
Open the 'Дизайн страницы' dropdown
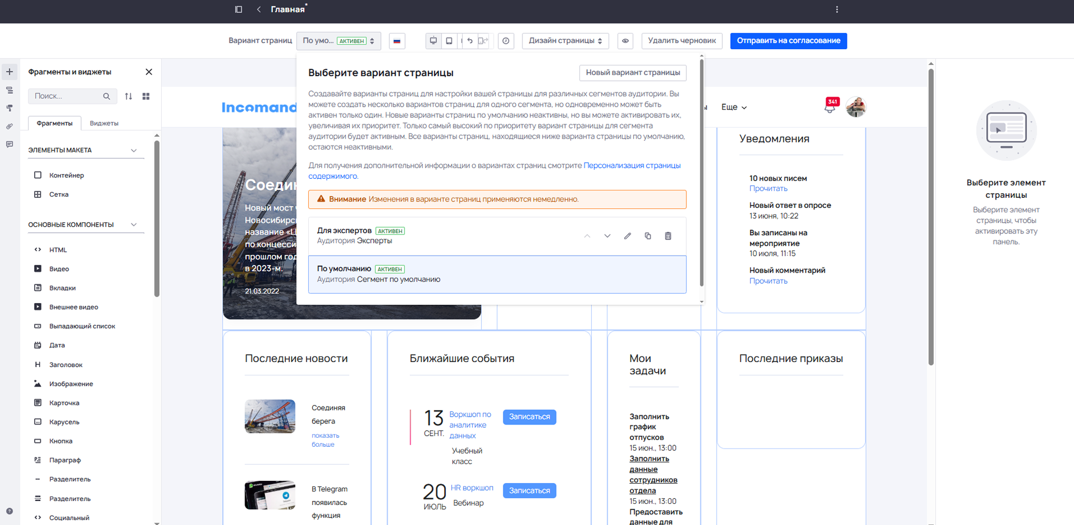coord(565,41)
